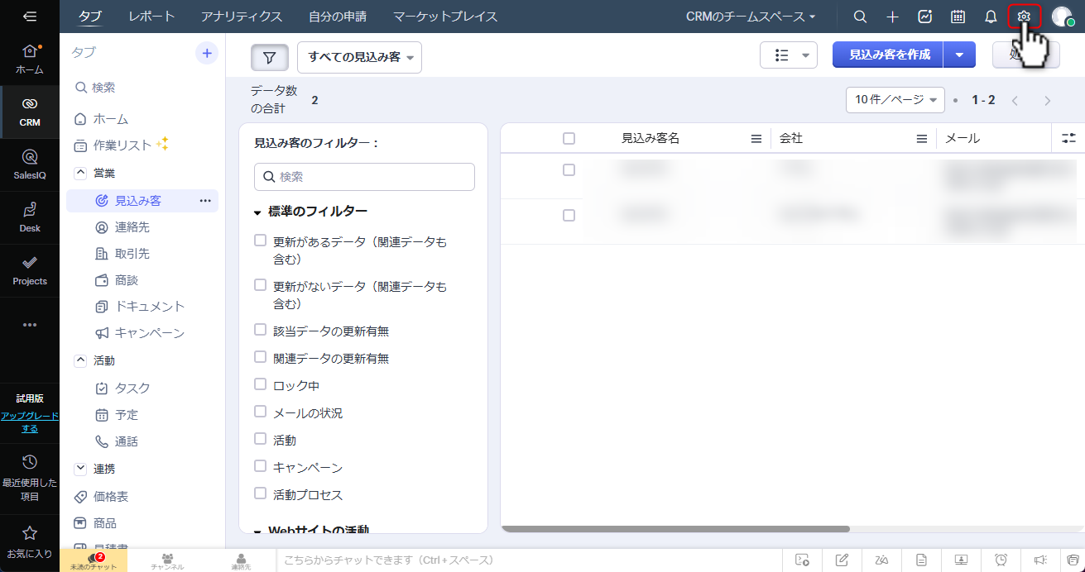Viewport: 1085px width, 572px height.
Task: Click the filter search input field
Action: (364, 177)
